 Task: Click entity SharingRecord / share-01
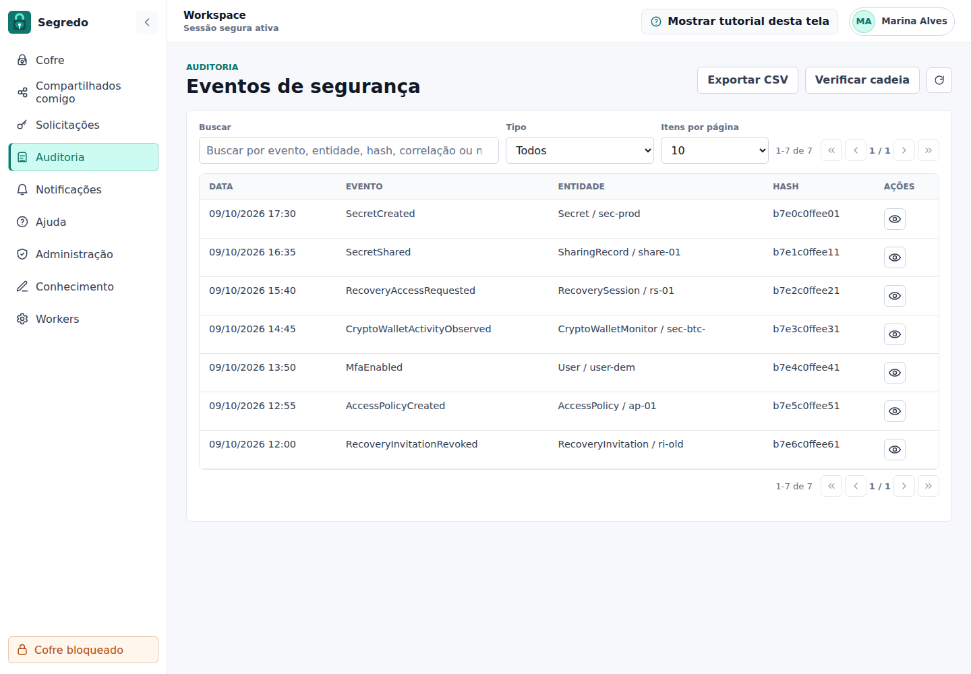[619, 252]
